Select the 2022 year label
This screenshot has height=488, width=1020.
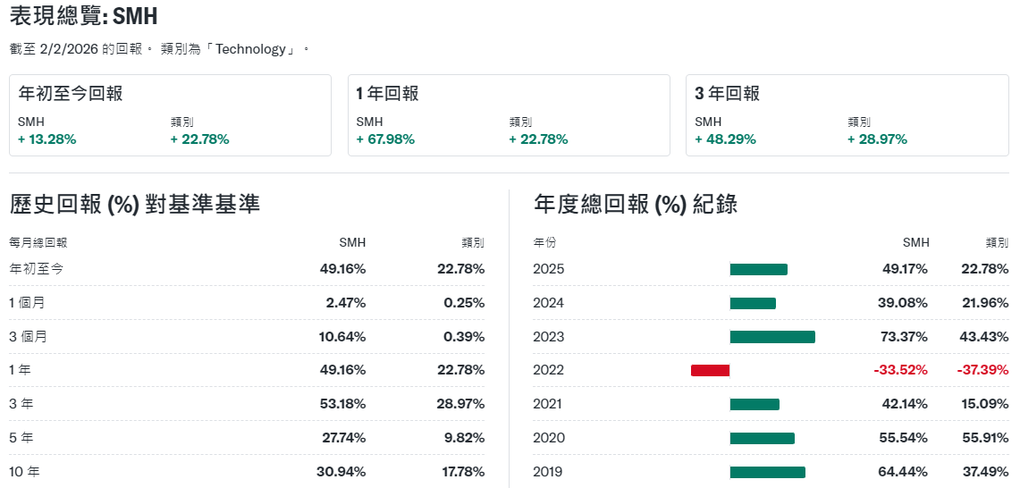click(548, 370)
